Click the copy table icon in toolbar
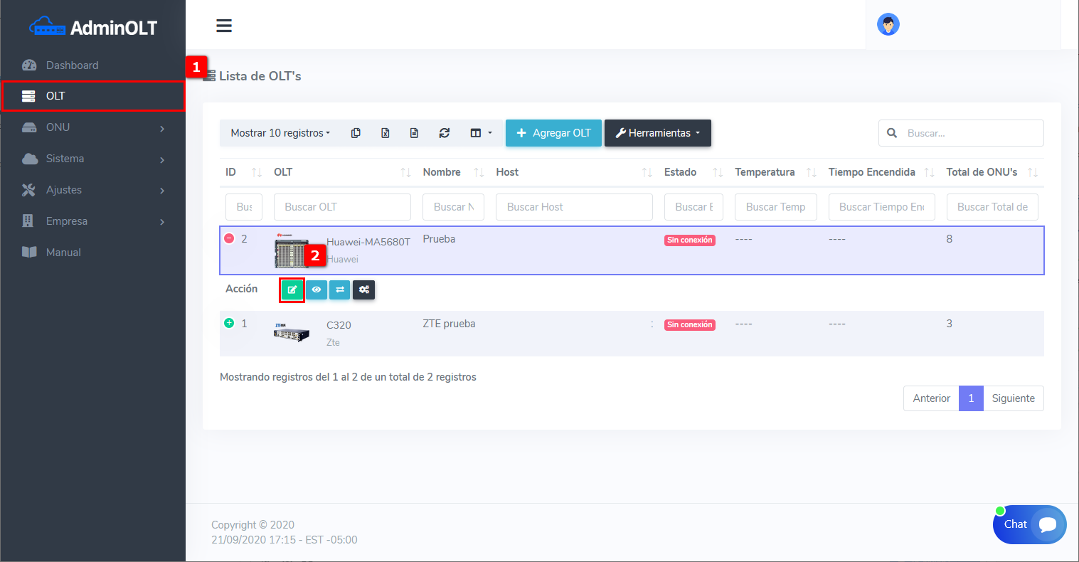The image size is (1079, 562). pos(356,133)
